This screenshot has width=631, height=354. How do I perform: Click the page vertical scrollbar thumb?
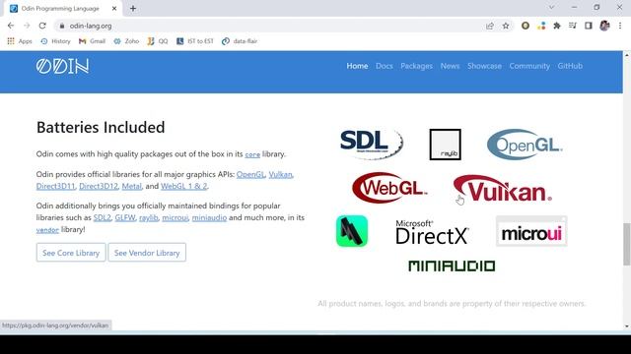[627, 244]
